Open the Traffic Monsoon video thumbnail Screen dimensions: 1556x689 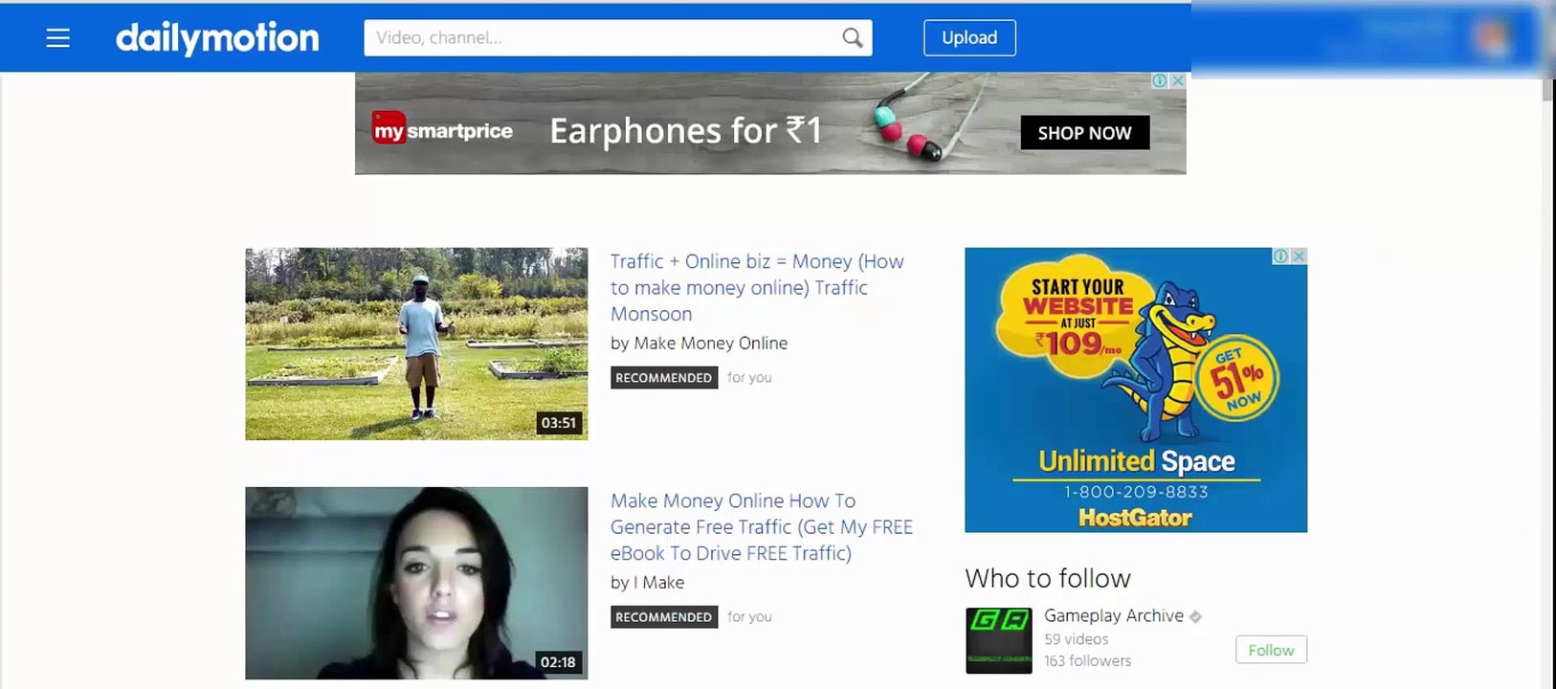pos(416,344)
